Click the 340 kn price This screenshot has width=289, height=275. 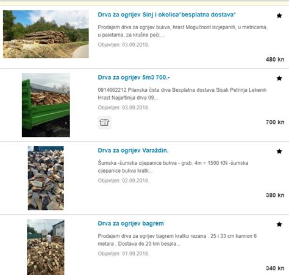click(x=275, y=268)
